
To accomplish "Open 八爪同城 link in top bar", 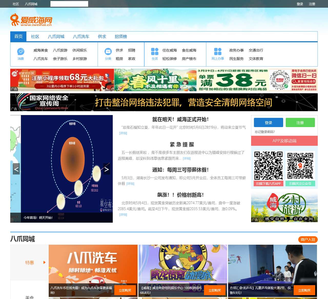I will 31,4.
